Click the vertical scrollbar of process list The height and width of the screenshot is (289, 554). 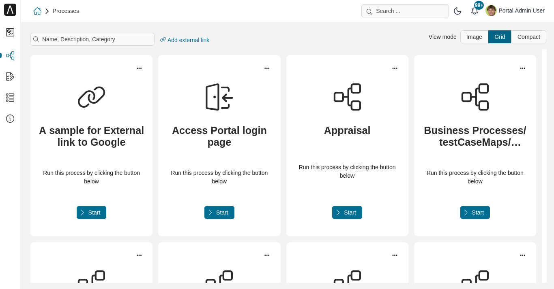coord(544,166)
